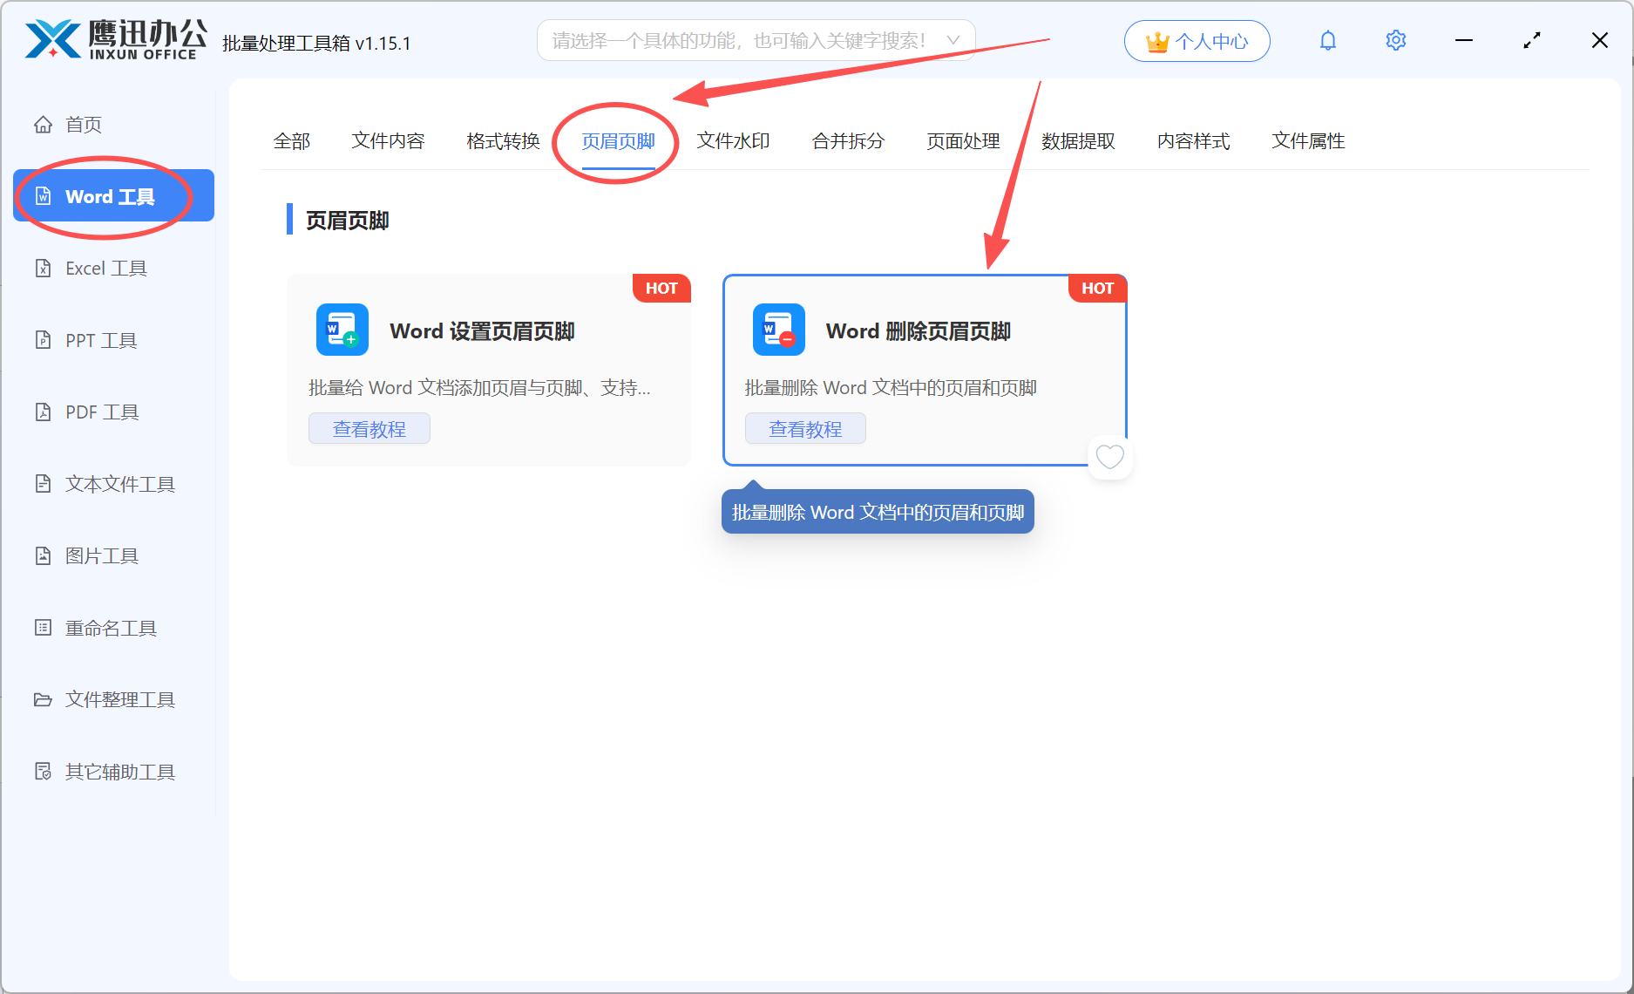Switch to the 文件水印 tab

click(x=733, y=141)
